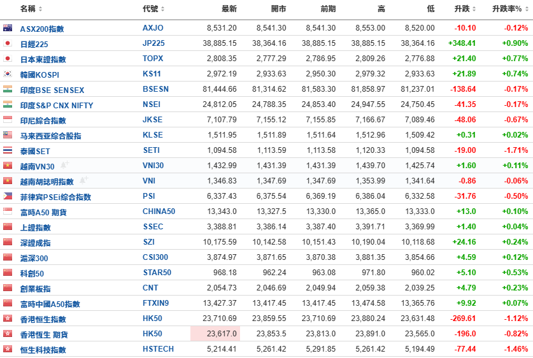Click the Hong Kong flag beside 香港恒生指數
533x358 pixels.
click(8, 319)
